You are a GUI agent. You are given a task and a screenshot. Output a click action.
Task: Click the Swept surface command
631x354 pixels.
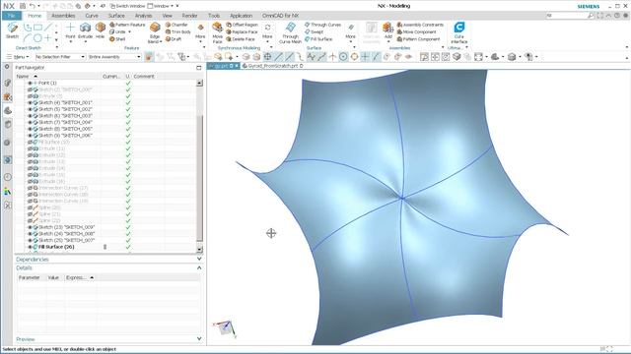(x=314, y=31)
